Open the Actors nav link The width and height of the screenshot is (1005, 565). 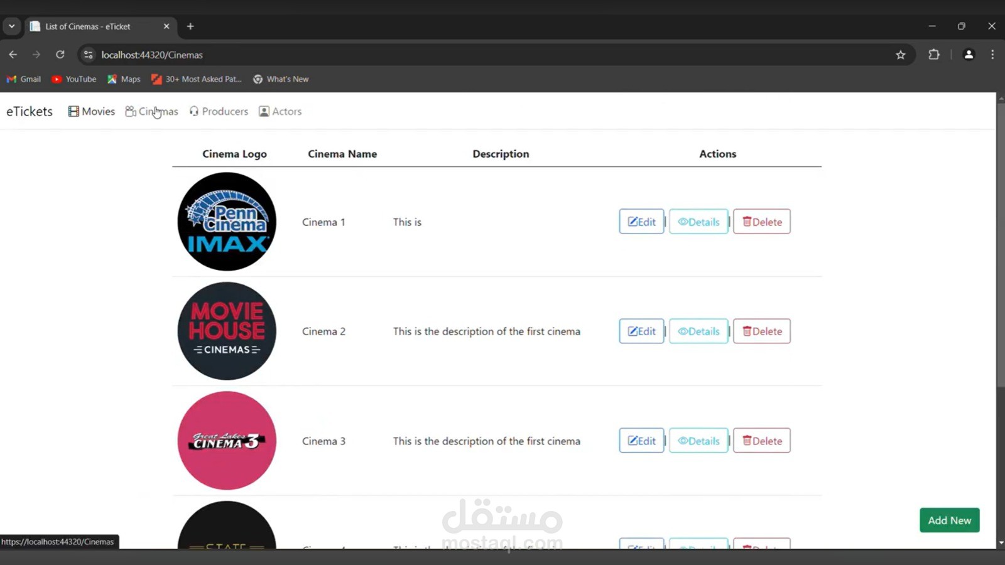(280, 111)
